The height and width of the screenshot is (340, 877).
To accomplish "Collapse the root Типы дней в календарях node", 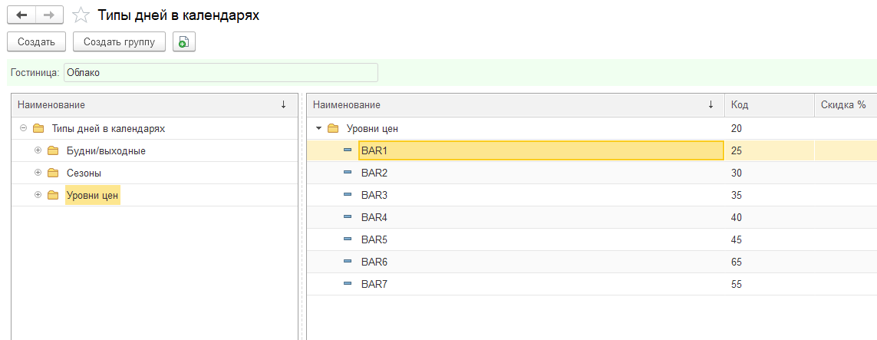I will pos(24,129).
